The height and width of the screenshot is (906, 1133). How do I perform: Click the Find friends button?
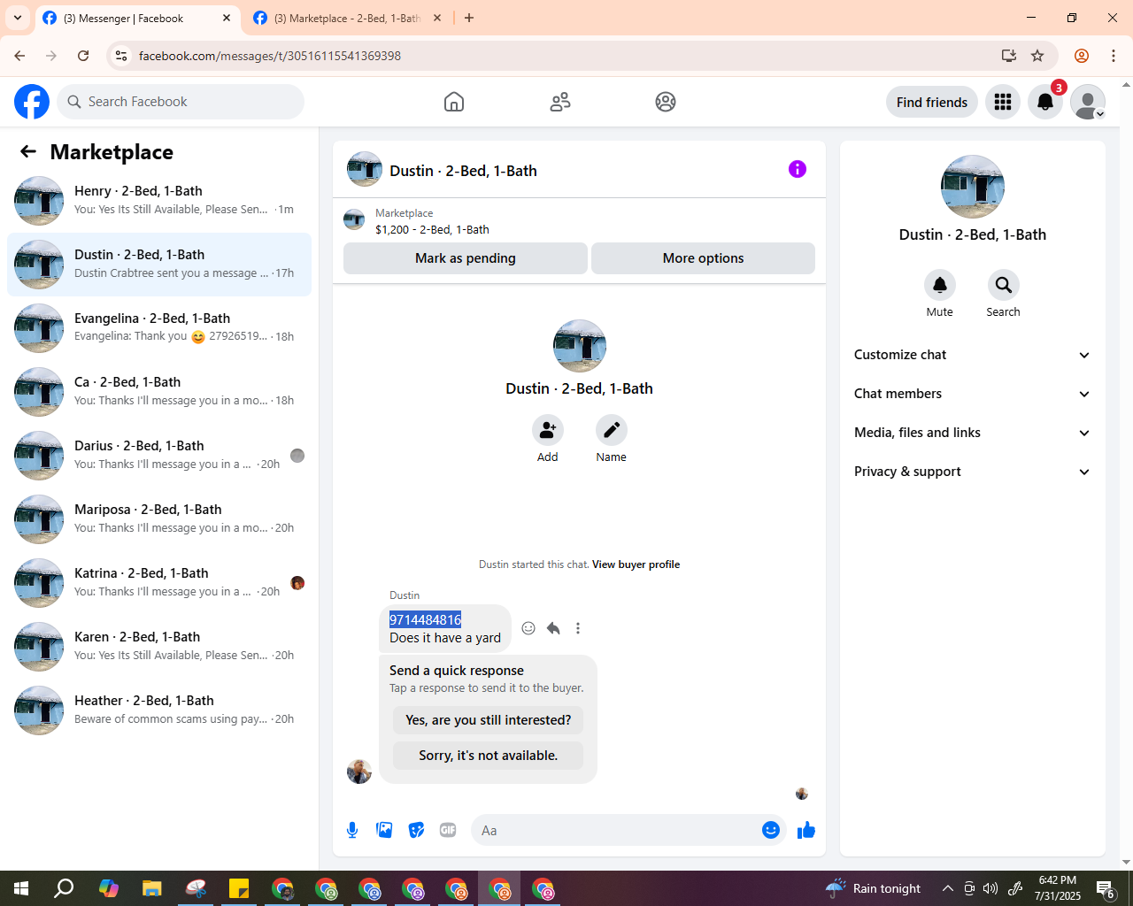[932, 102]
